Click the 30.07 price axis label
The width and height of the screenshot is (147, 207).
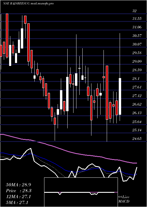(137, 44)
